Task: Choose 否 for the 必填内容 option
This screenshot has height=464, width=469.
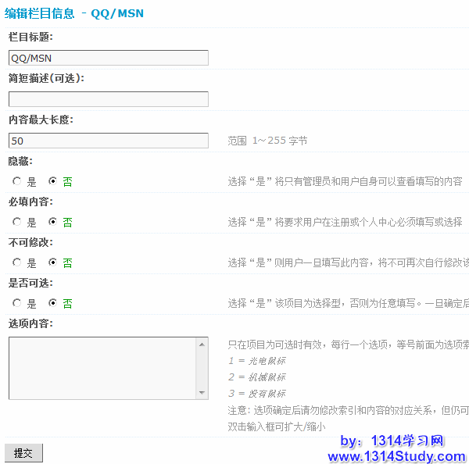Action: (x=53, y=222)
